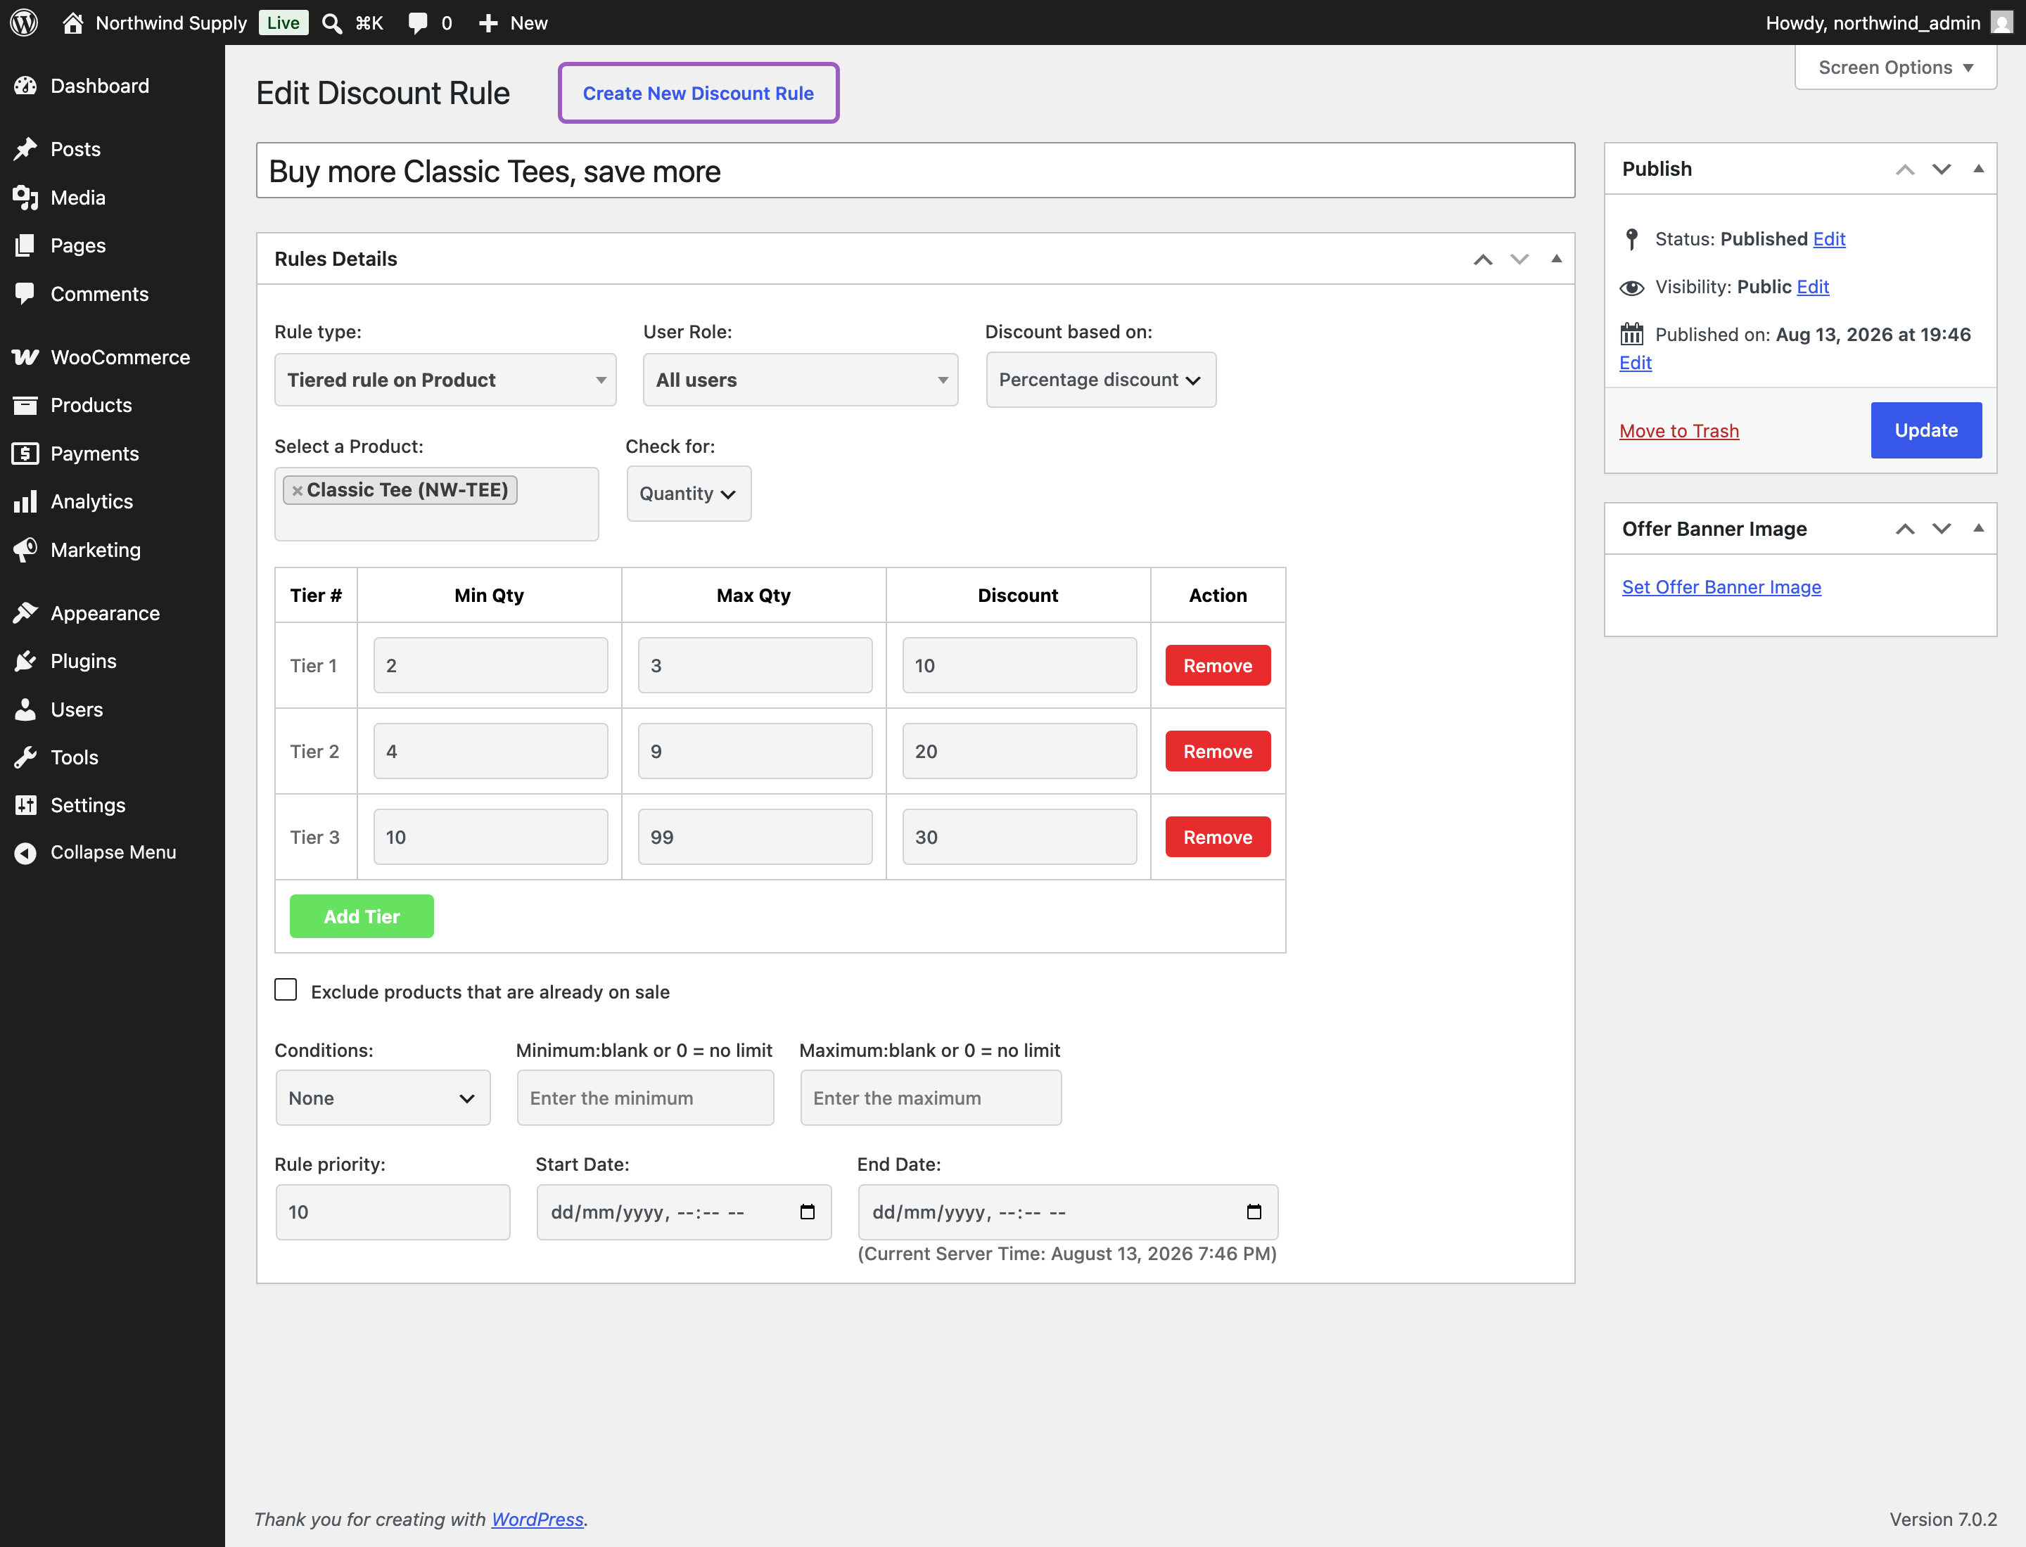Click Create New Discount Rule button
The image size is (2026, 1547).
[x=699, y=93]
